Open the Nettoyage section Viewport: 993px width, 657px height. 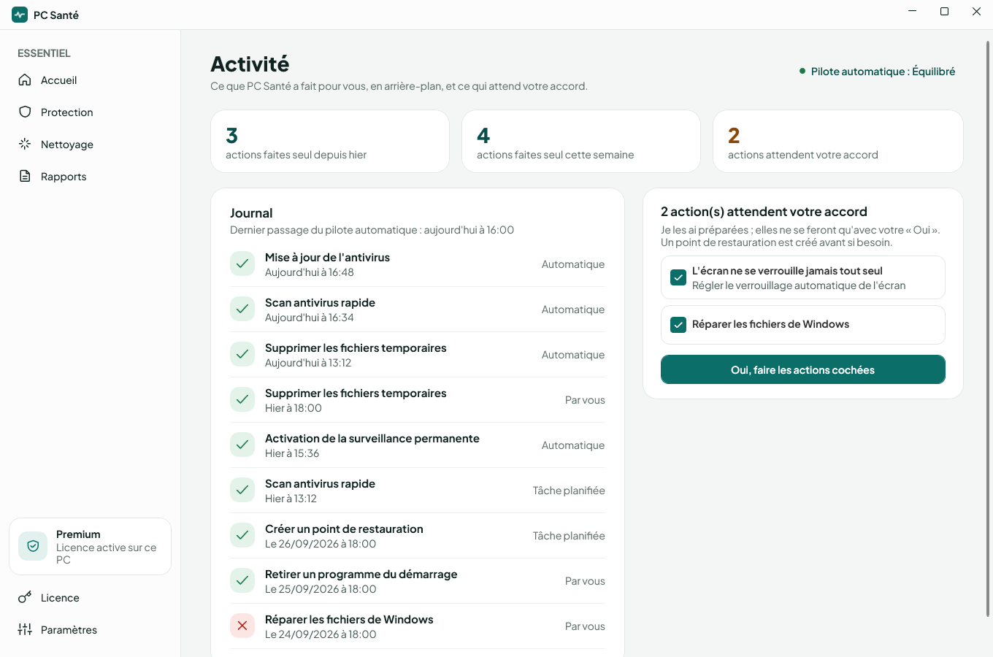(x=90, y=145)
